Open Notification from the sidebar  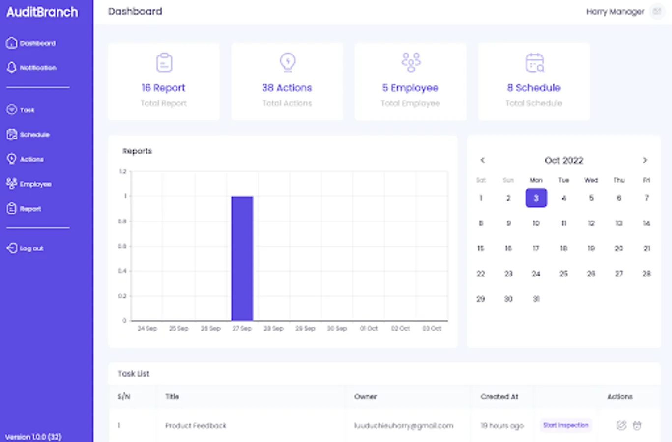click(x=31, y=67)
